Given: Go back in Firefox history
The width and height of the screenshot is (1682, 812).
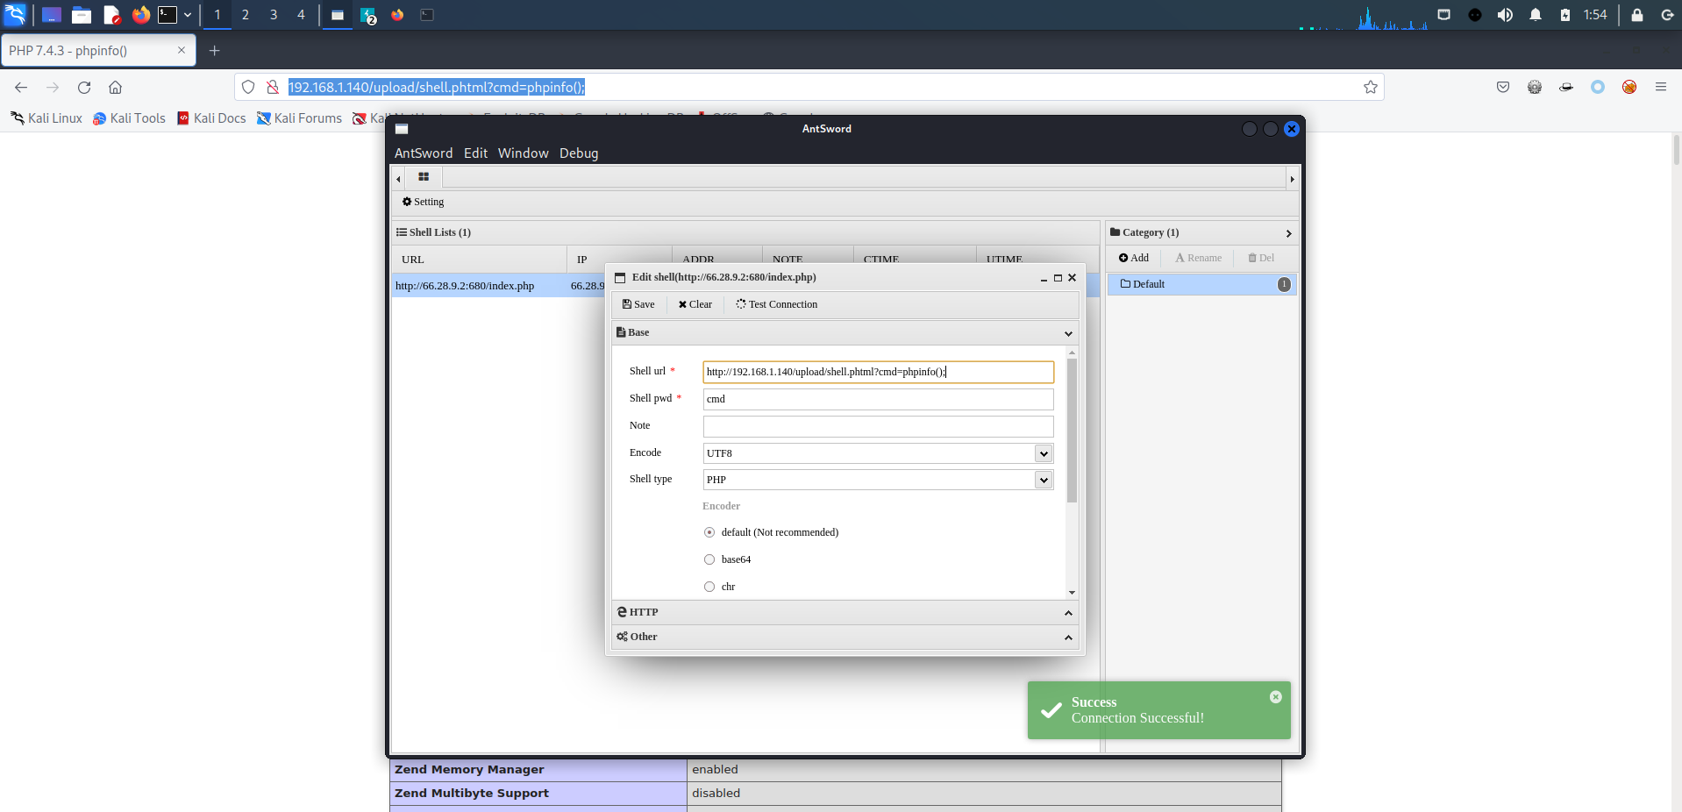Looking at the screenshot, I should (21, 87).
